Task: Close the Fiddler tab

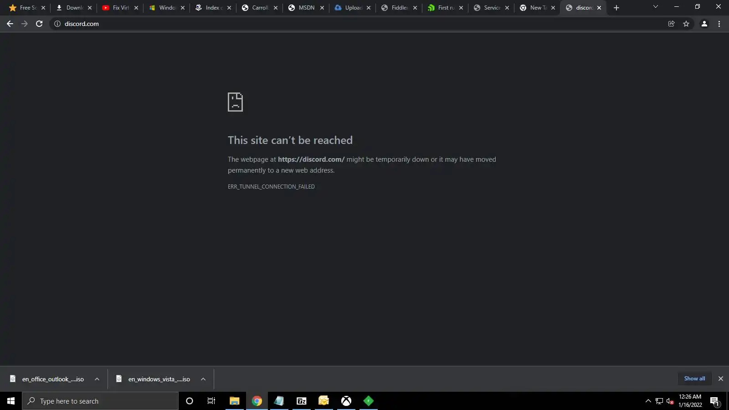Action: (x=415, y=8)
